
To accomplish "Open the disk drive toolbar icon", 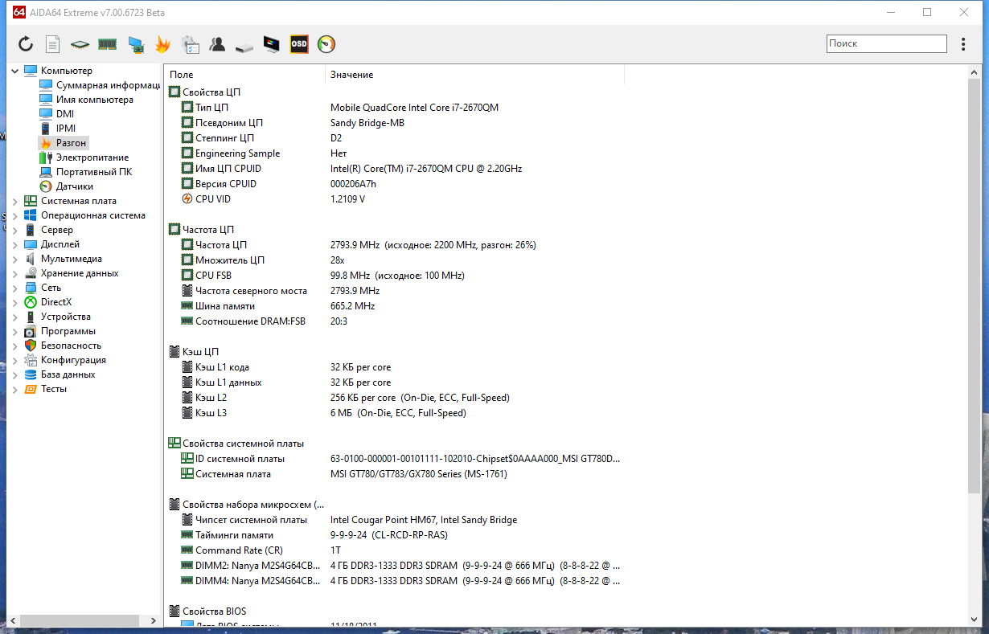I will point(244,47).
